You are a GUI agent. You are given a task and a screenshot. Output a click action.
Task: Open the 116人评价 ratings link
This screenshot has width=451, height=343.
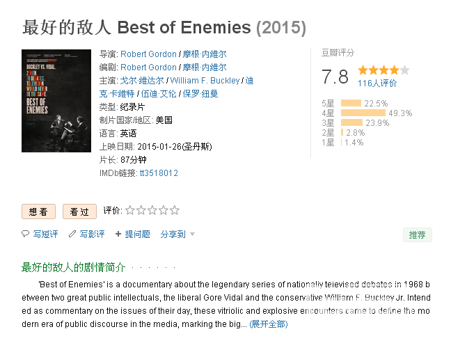coord(377,83)
